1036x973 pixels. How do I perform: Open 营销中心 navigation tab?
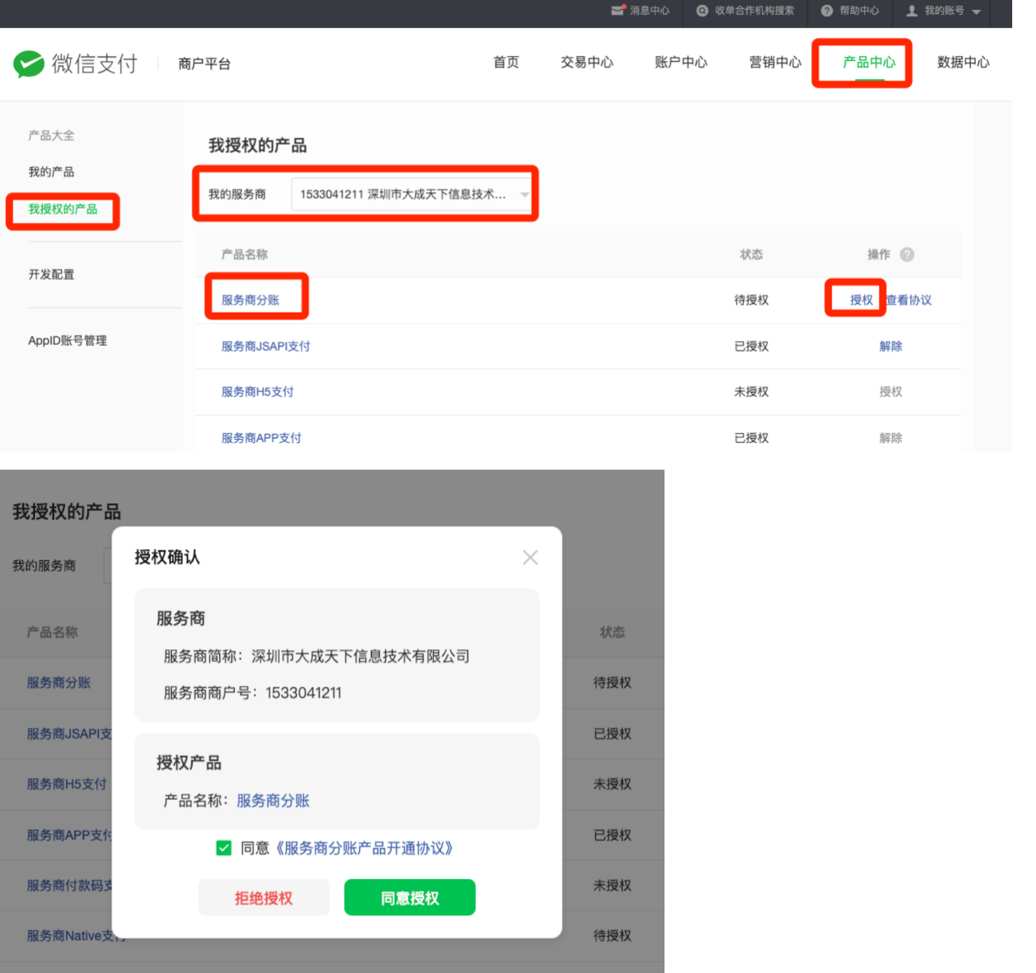[x=775, y=62]
